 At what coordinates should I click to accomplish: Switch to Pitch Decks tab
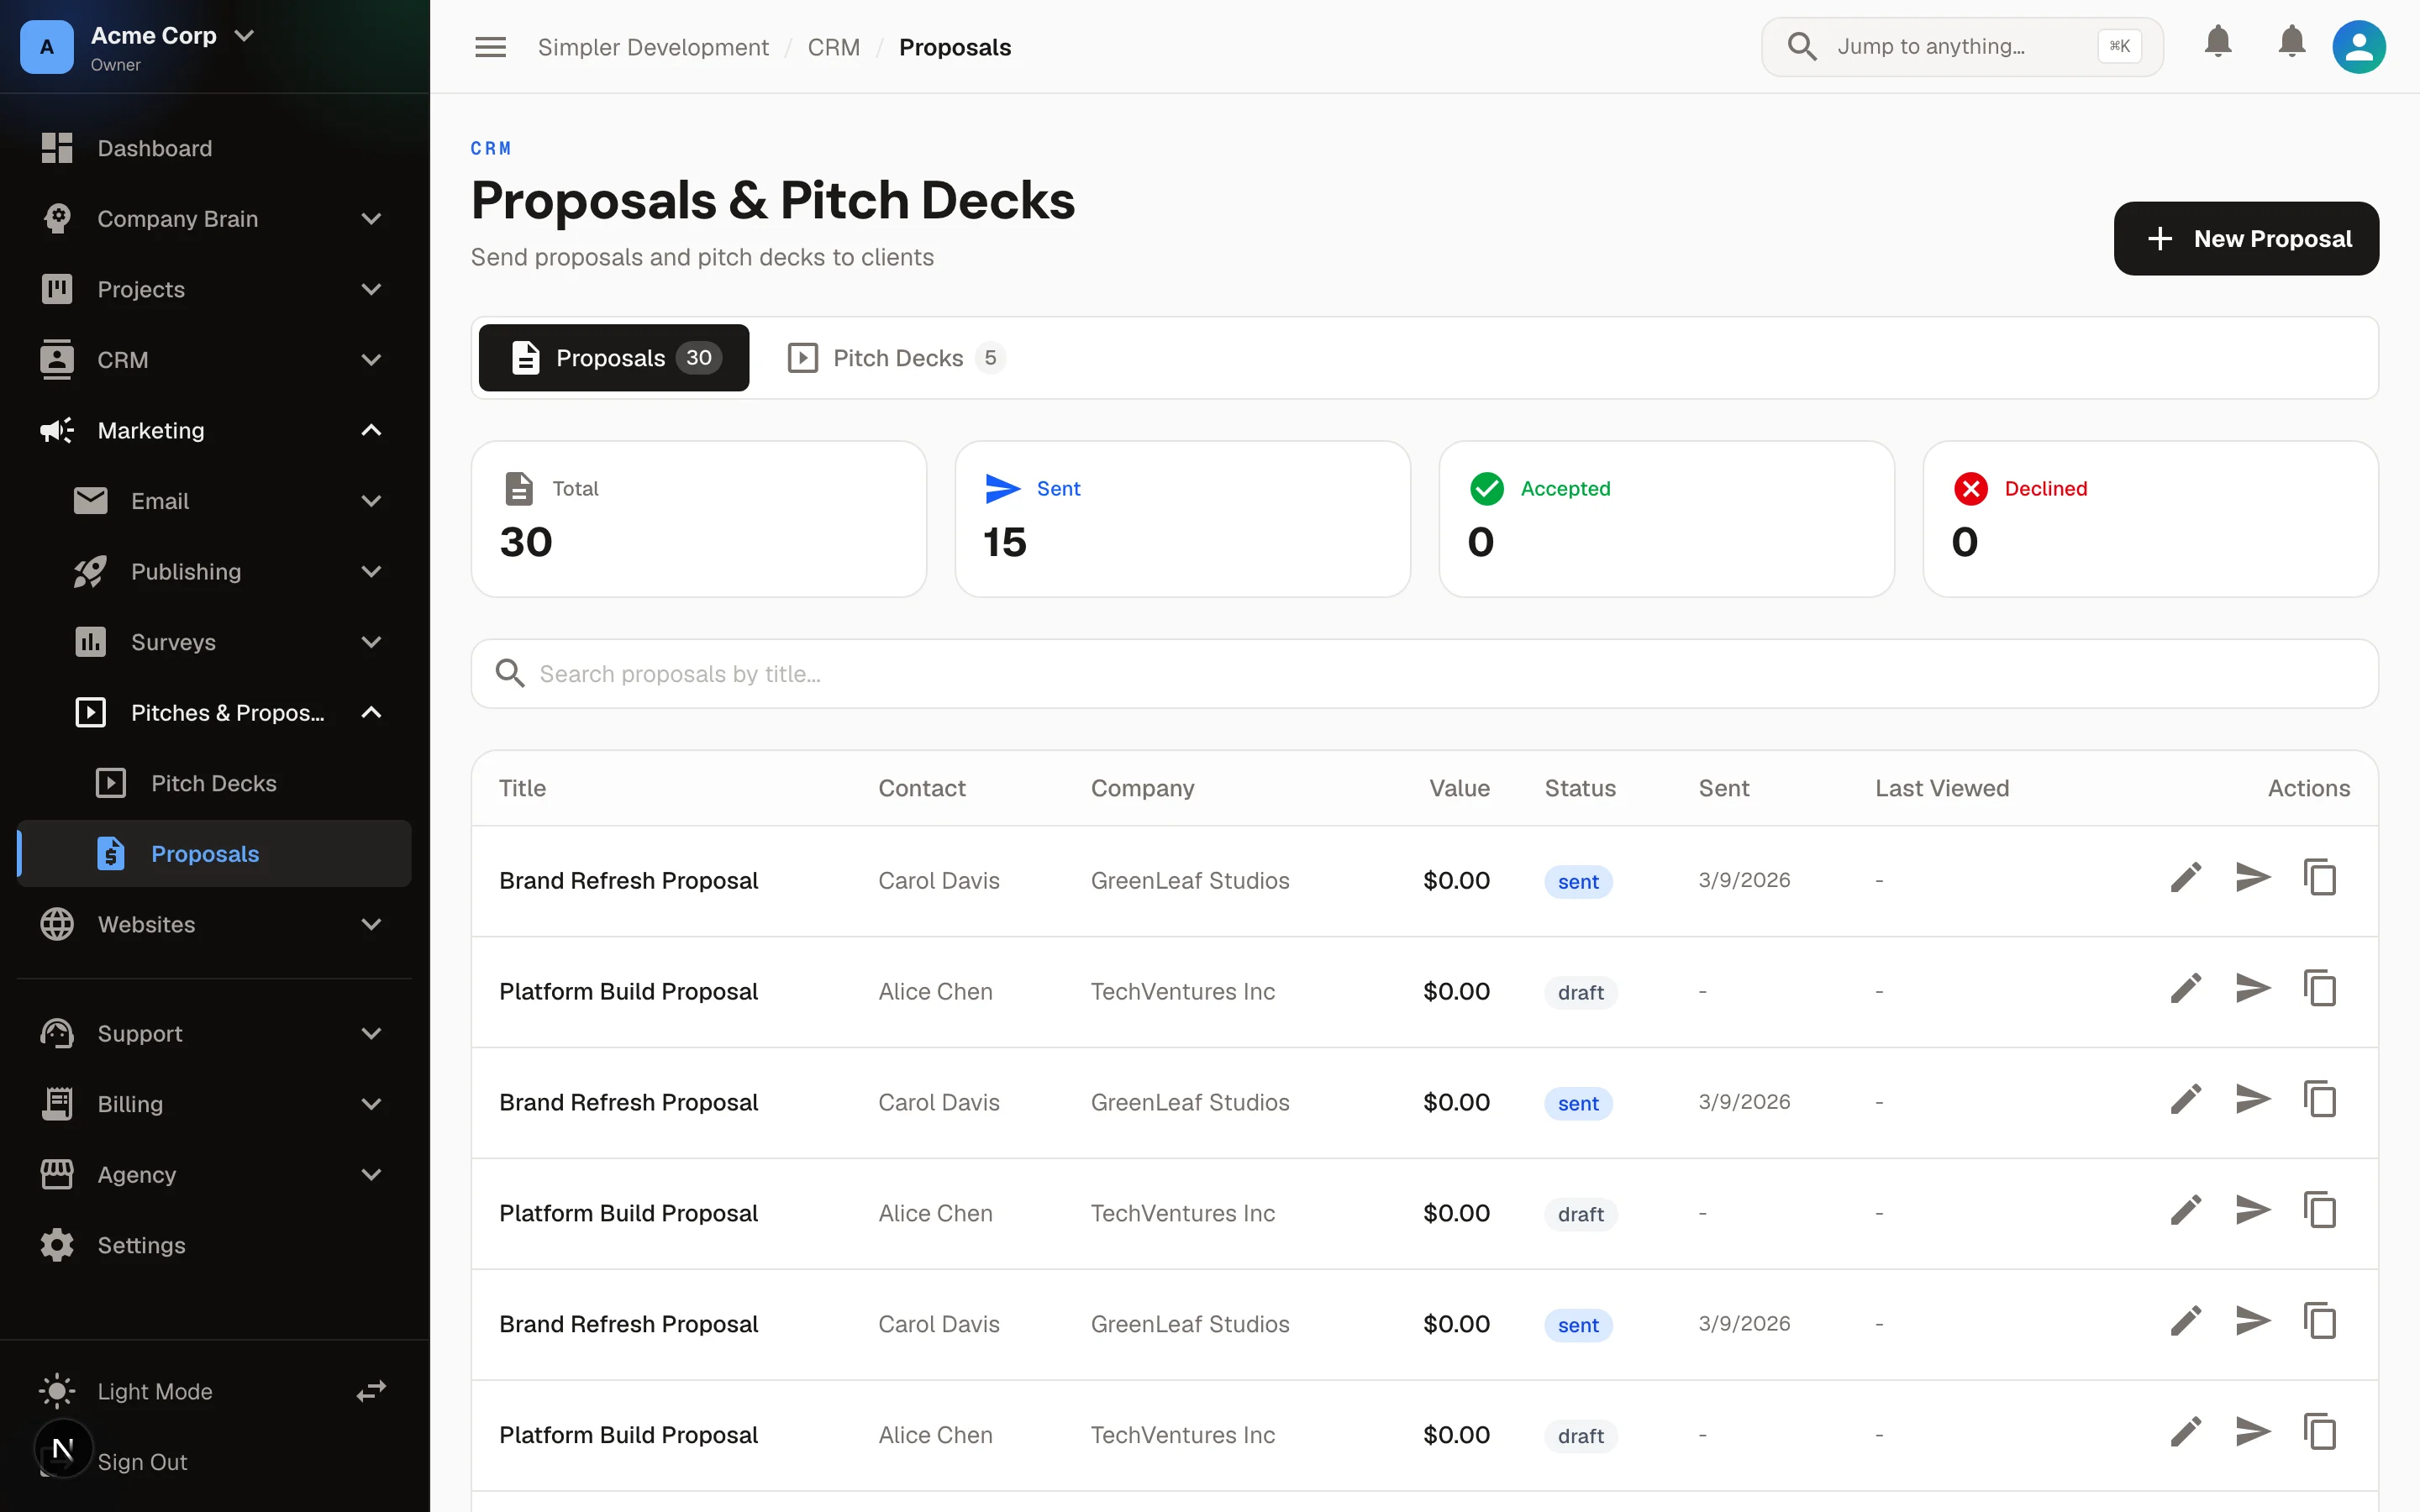click(x=897, y=358)
